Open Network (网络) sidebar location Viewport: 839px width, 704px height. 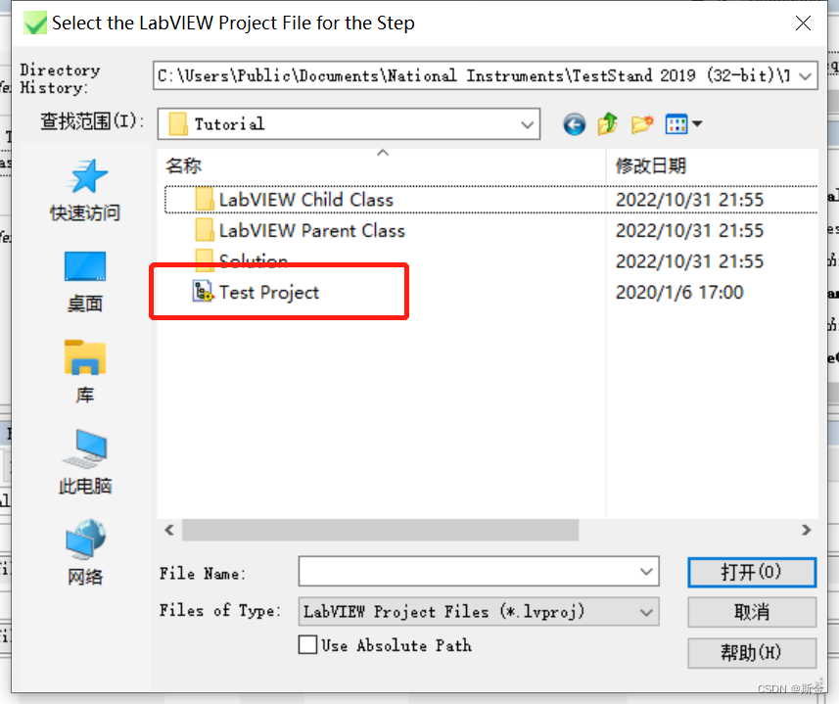coord(85,553)
